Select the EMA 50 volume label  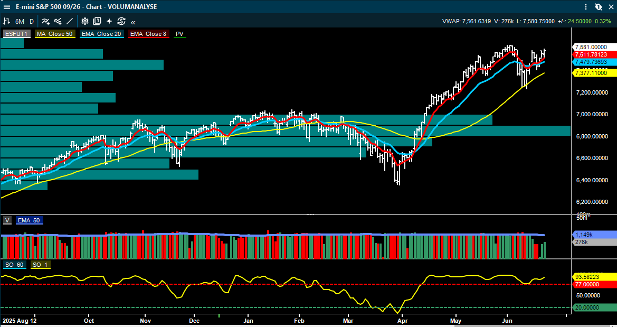point(30,221)
